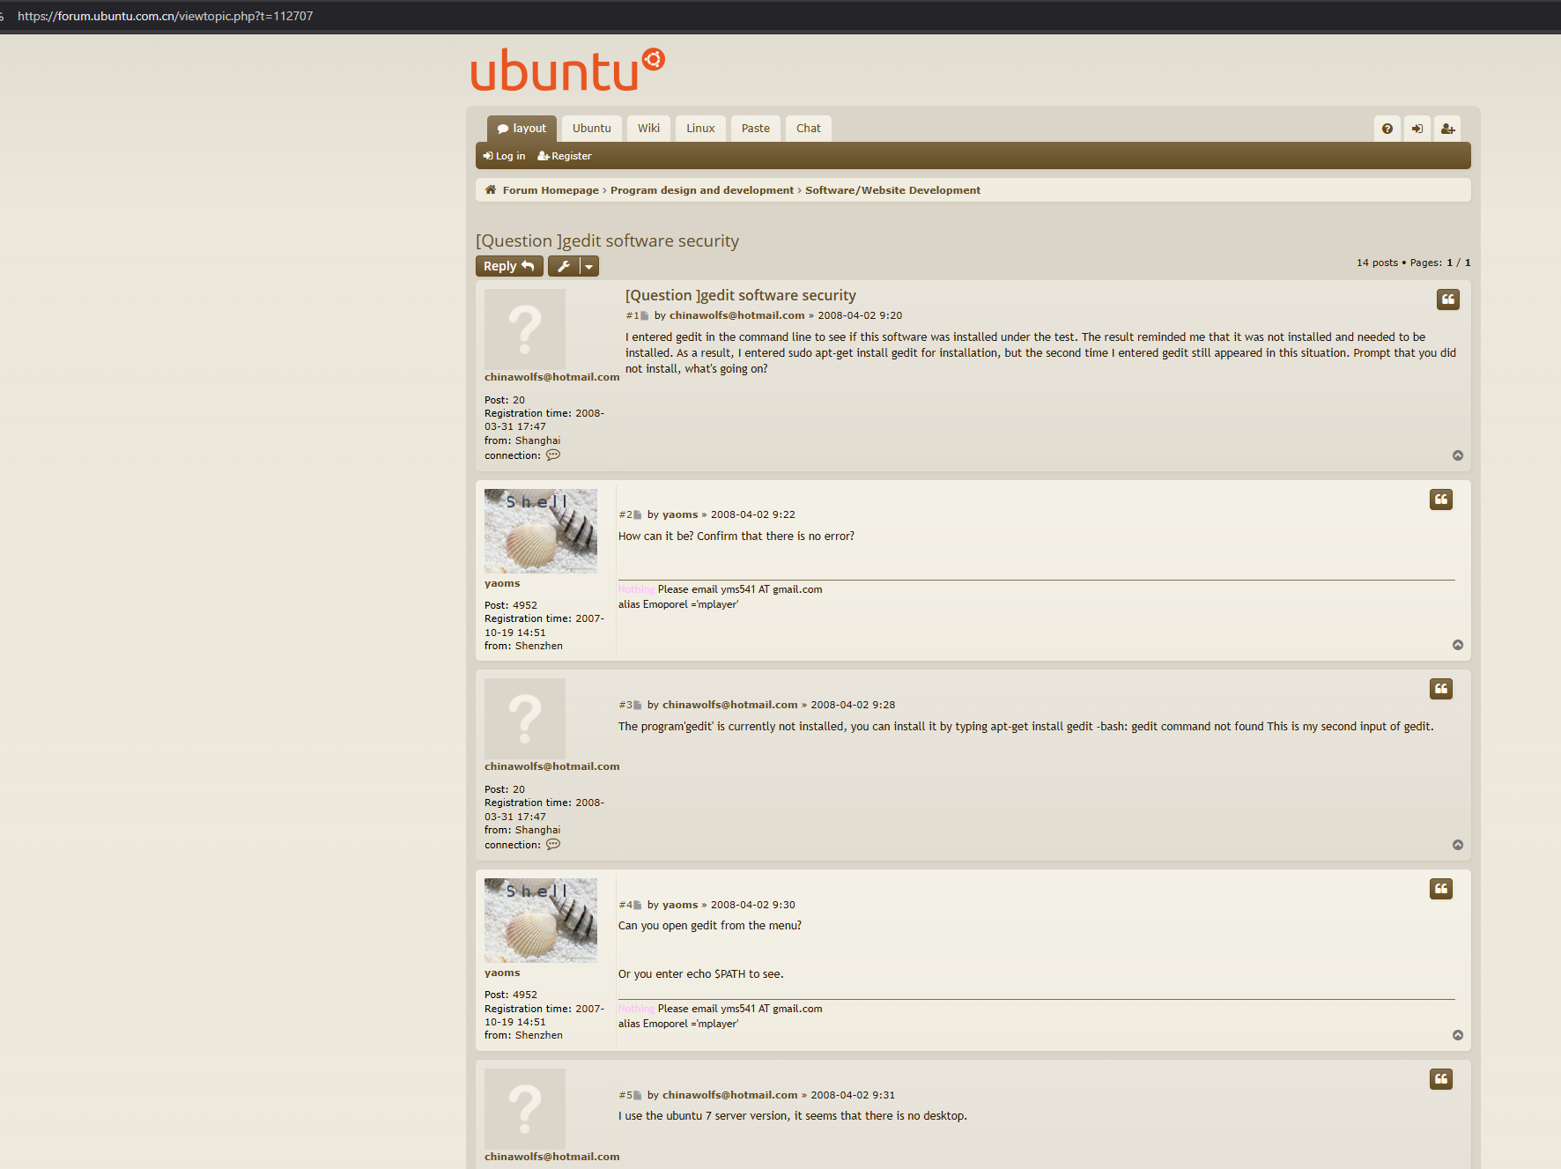Image resolution: width=1561 pixels, height=1169 pixels.
Task: Open chinawolfs author link in post #5 header
Action: pos(730,1095)
